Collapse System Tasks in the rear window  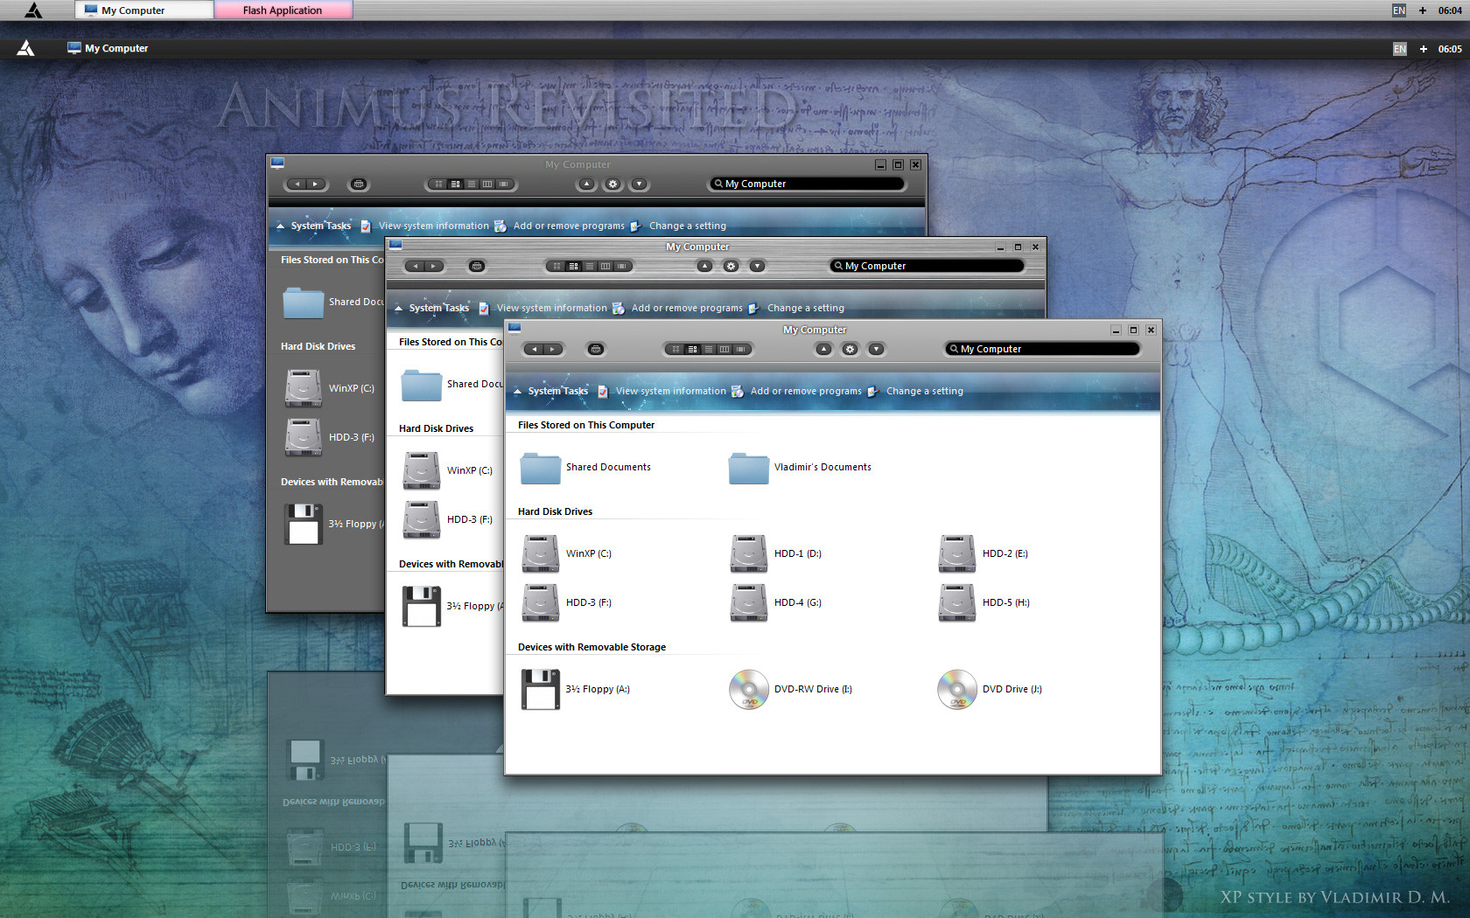click(281, 226)
